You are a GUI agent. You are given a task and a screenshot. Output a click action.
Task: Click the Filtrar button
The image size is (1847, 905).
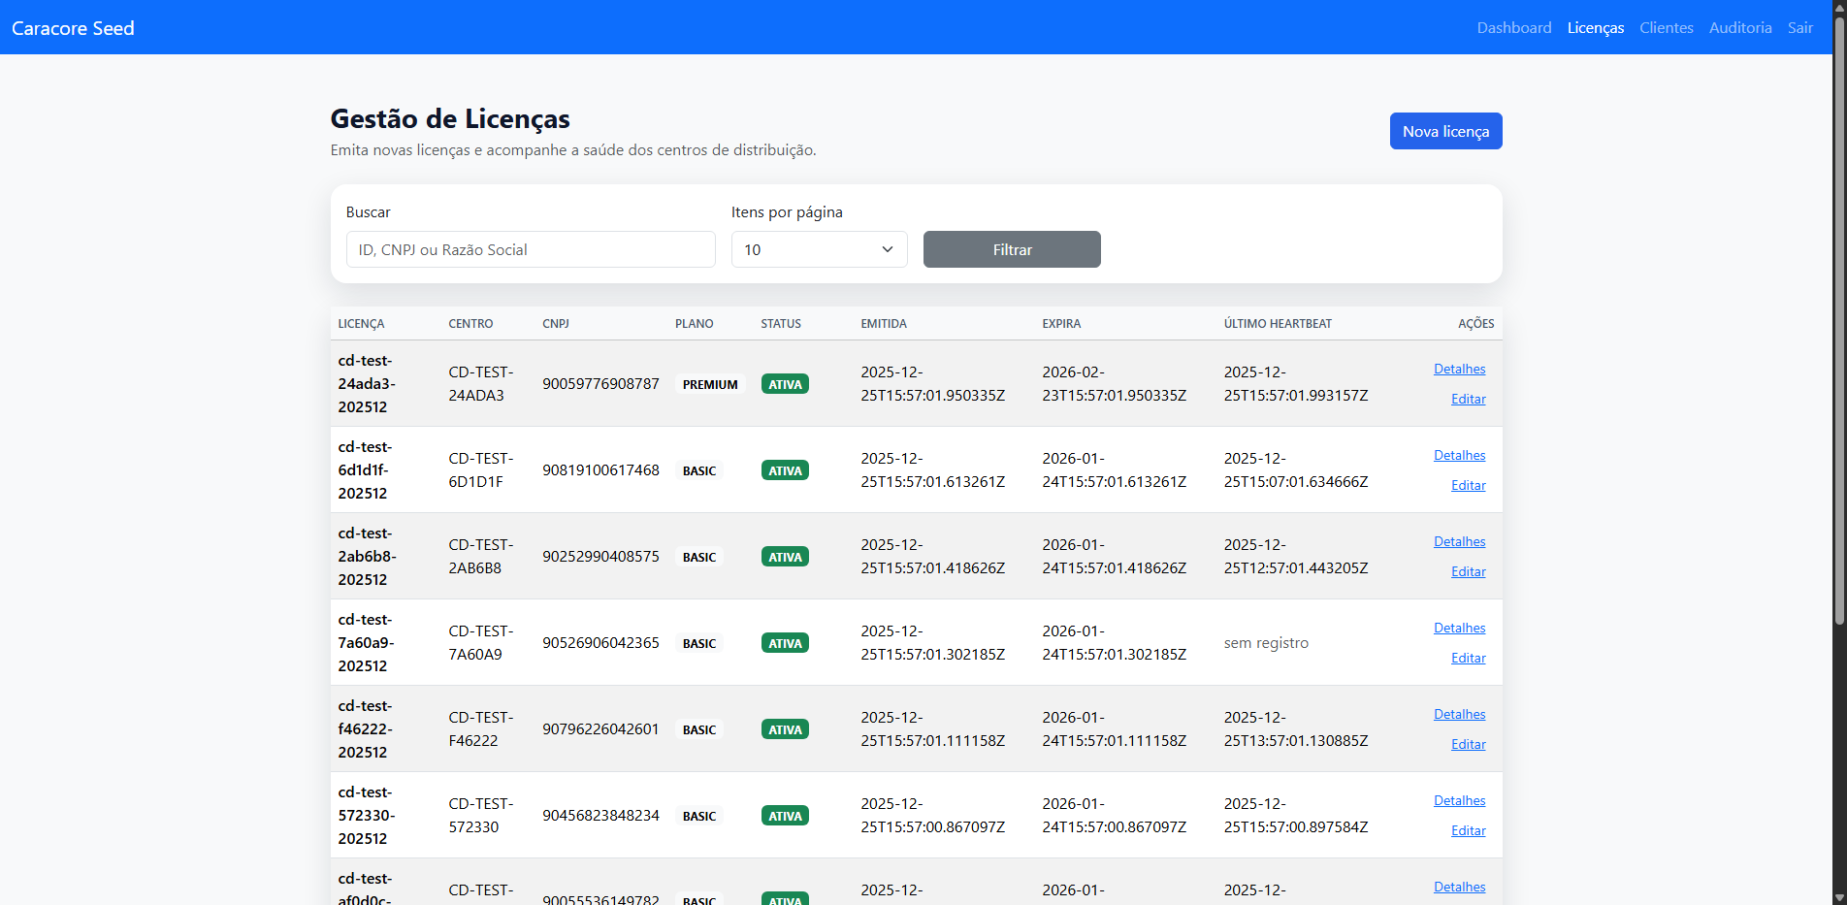point(1011,249)
